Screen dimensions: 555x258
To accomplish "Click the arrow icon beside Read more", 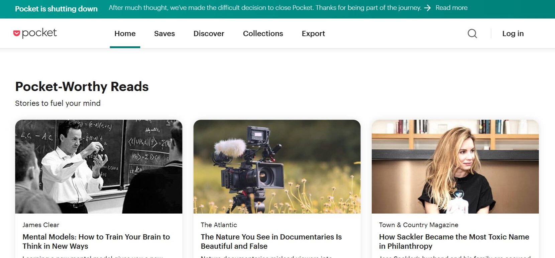I will pos(427,8).
